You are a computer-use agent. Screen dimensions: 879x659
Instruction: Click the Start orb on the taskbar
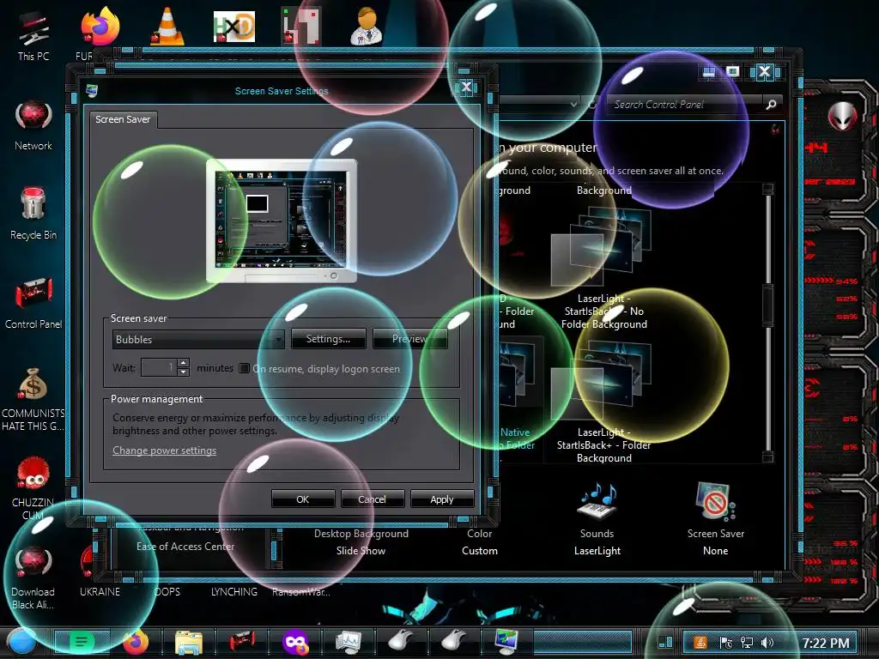(x=21, y=642)
